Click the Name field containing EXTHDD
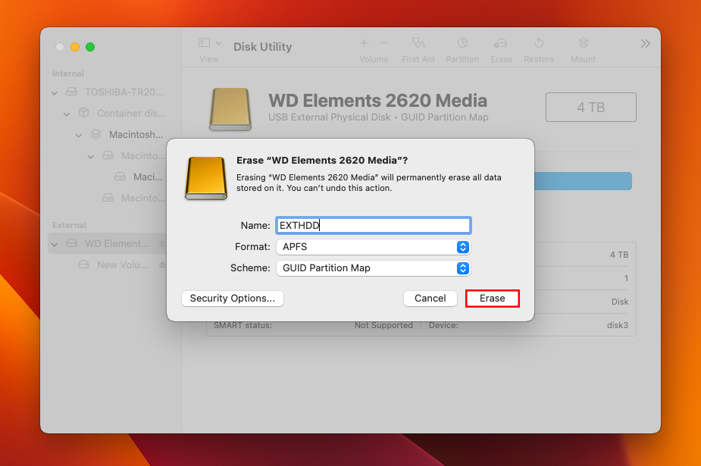This screenshot has height=466, width=701. click(x=374, y=225)
